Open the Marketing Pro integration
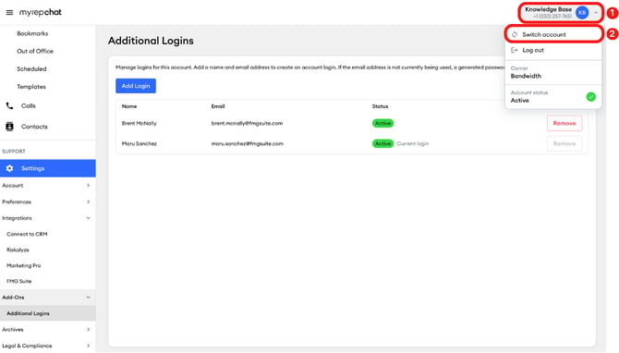 (24, 265)
